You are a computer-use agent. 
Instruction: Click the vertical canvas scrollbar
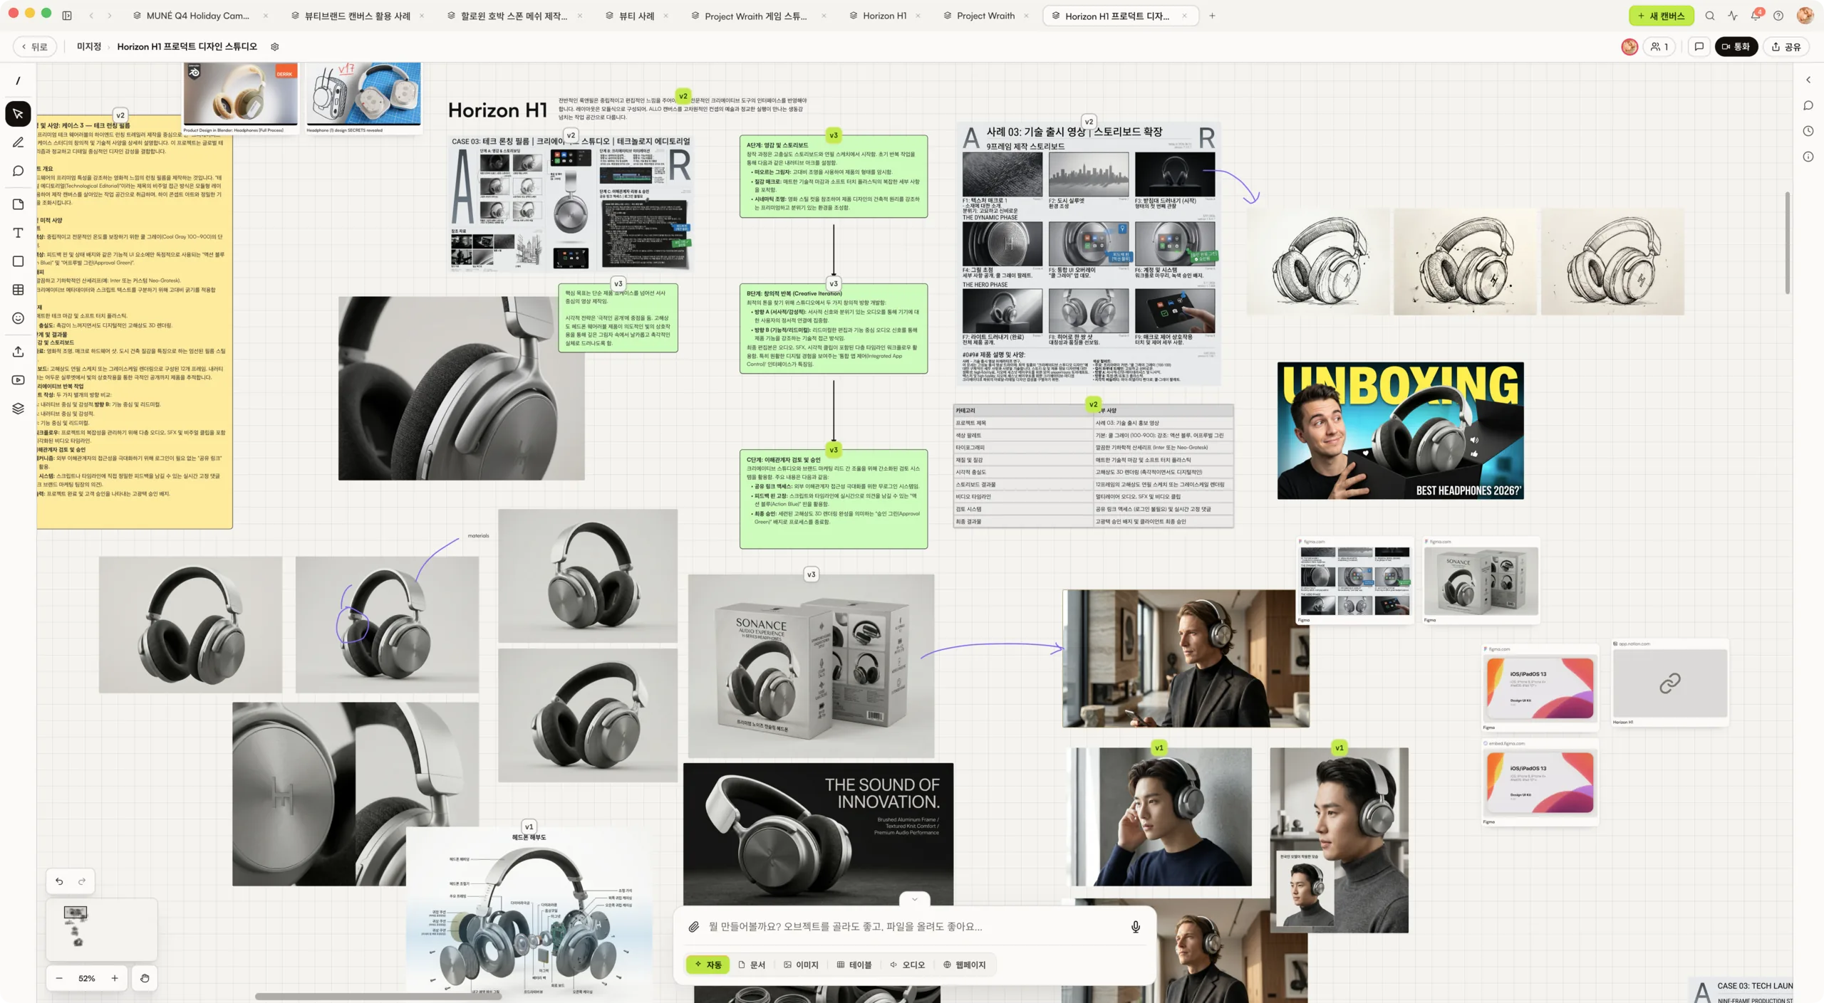pyautogui.click(x=1788, y=243)
